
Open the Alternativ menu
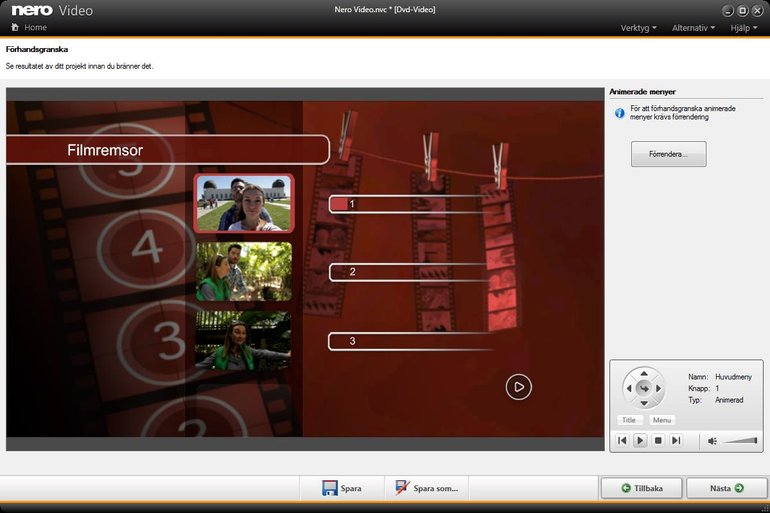point(694,28)
